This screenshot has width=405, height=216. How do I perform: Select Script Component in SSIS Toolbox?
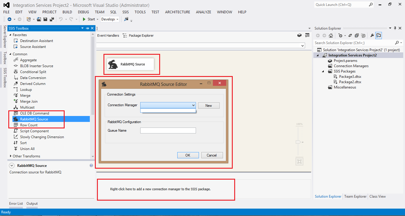(x=34, y=131)
